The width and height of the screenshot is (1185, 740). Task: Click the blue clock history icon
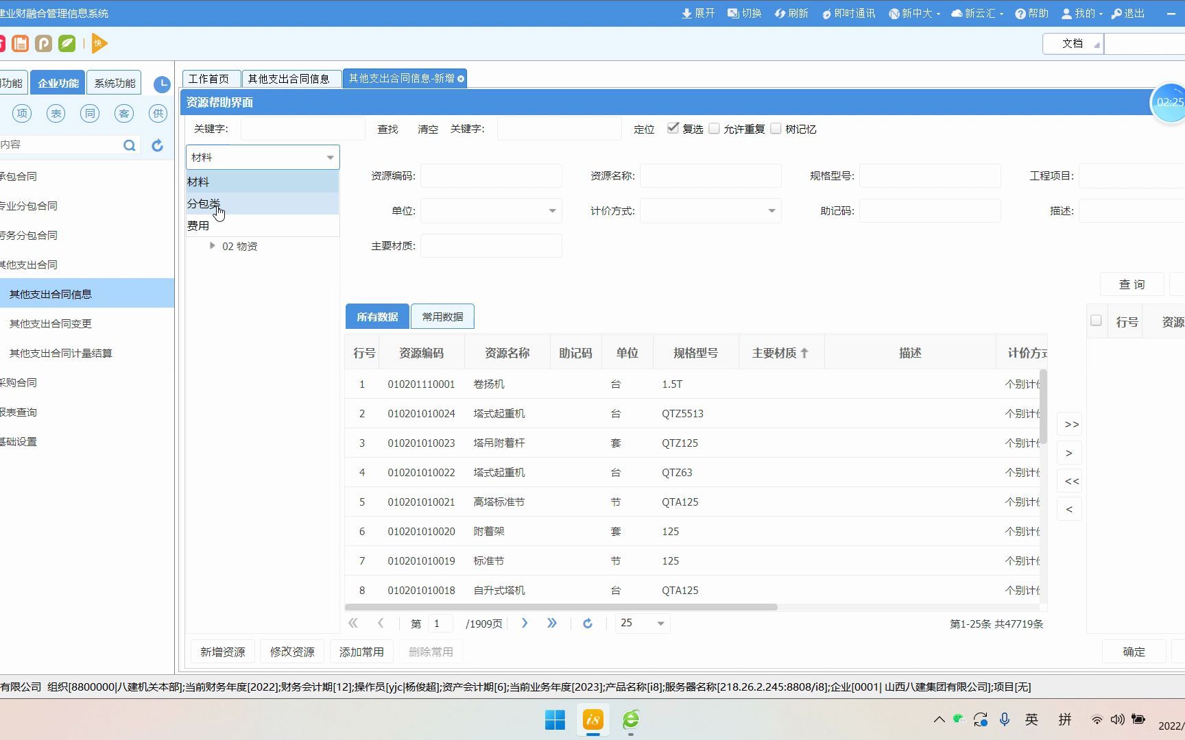[x=162, y=84]
